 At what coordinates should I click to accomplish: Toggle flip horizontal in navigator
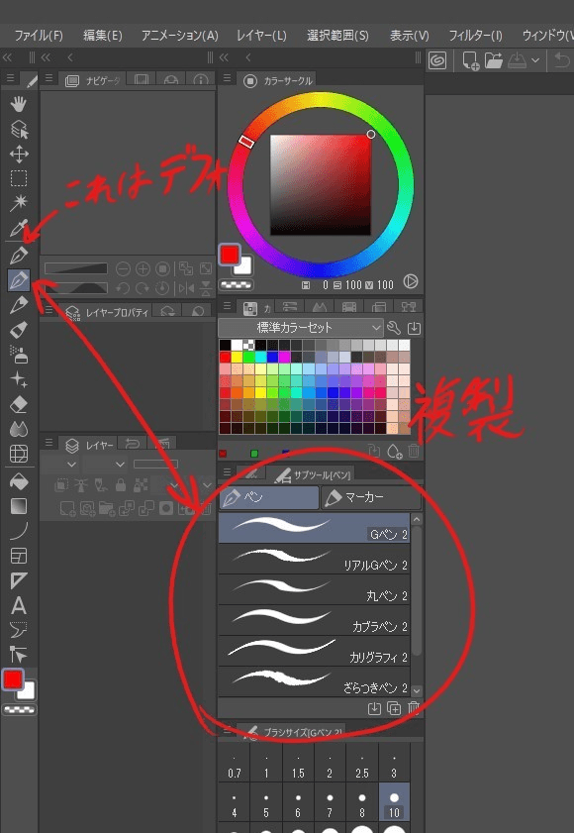pyautogui.click(x=186, y=288)
